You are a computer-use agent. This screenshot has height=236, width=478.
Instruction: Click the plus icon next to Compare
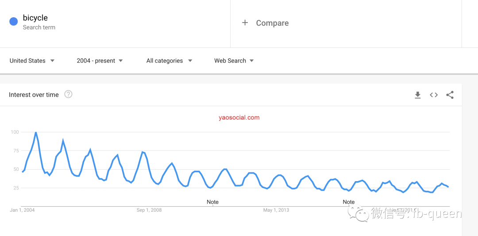coord(245,23)
